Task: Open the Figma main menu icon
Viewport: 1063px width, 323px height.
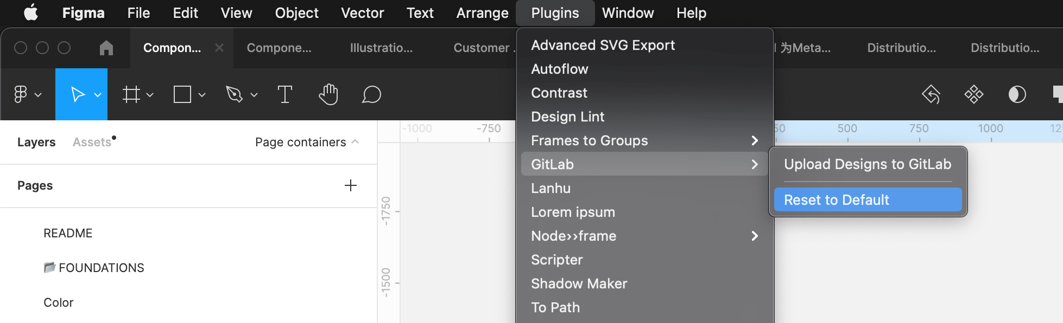Action: pyautogui.click(x=21, y=94)
